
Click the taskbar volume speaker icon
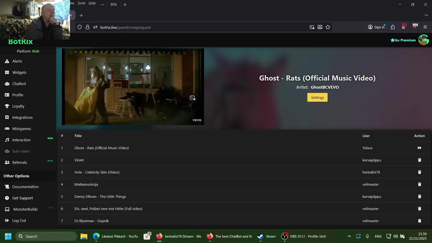395,236
